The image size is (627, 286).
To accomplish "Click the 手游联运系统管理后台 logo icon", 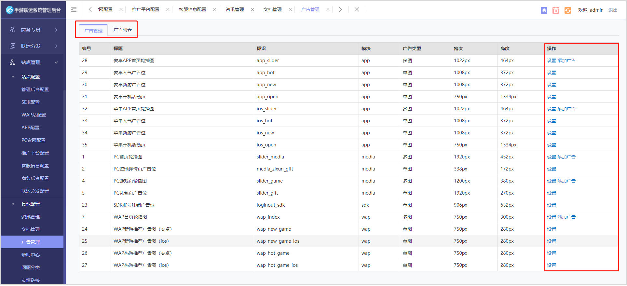I will pos(9,10).
